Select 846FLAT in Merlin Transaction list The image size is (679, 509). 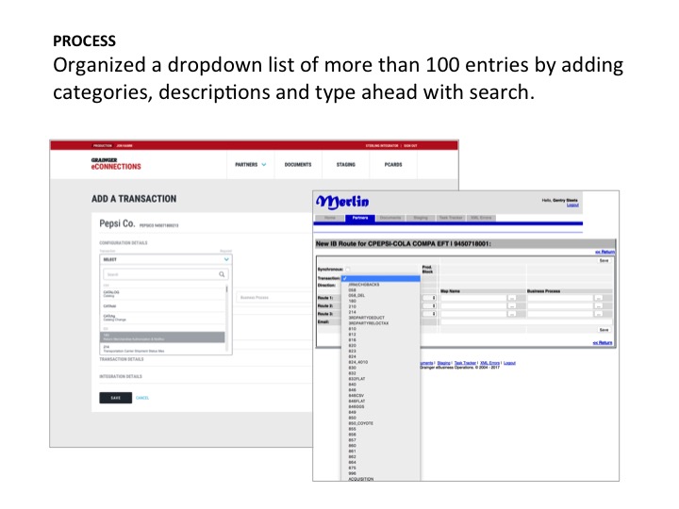356,402
